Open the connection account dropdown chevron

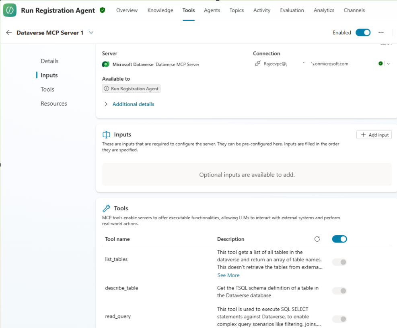click(388, 64)
